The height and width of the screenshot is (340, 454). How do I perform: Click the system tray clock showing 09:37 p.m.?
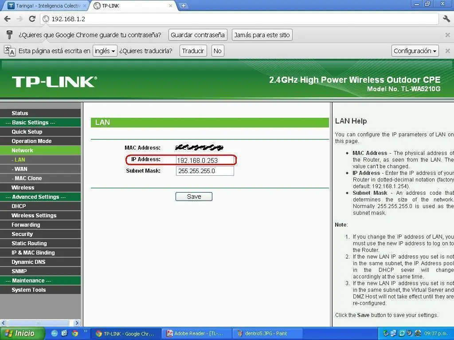pos(436,334)
